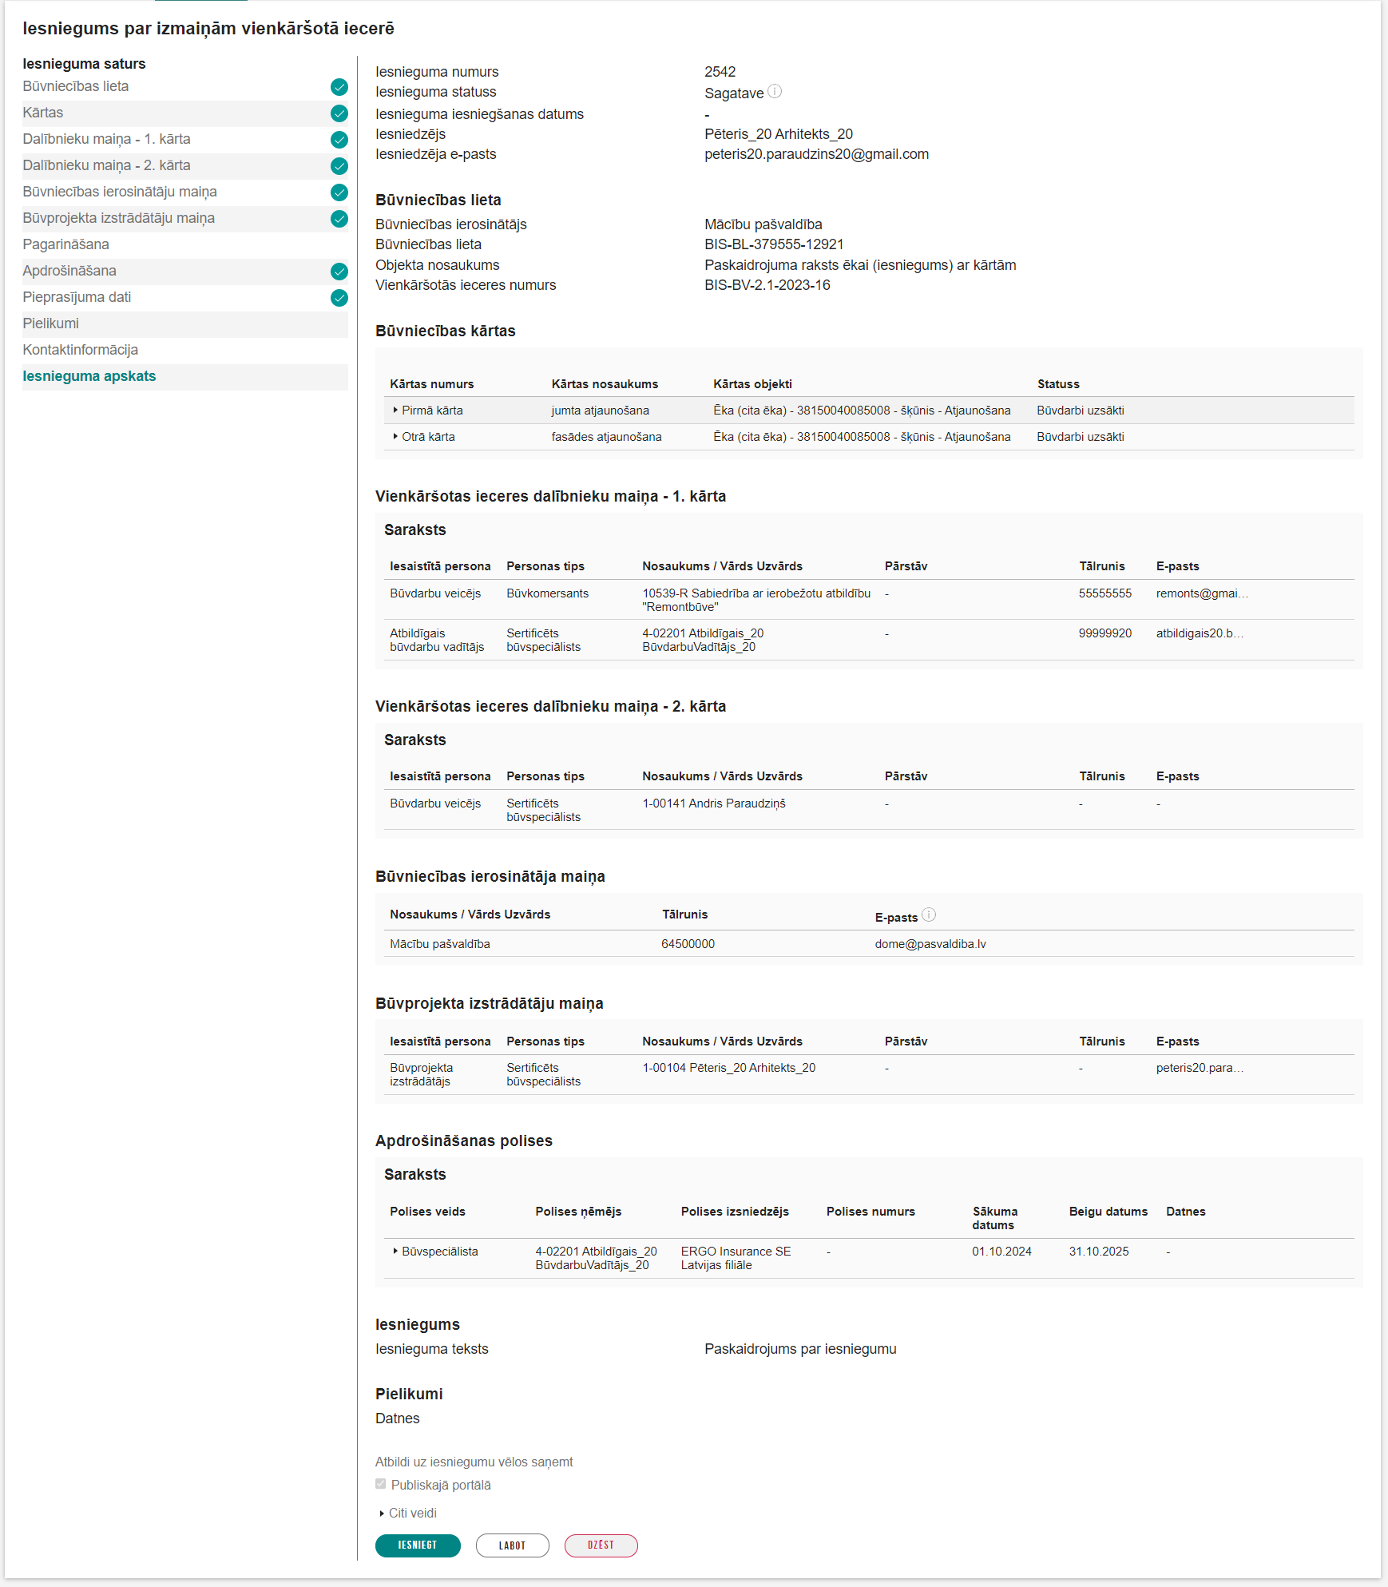Go to Kārtas section in sidebar
The width and height of the screenshot is (1388, 1587).
[43, 113]
